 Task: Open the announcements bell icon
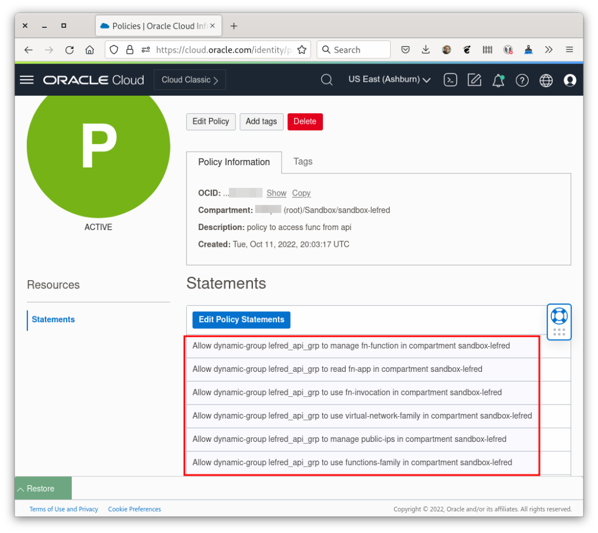click(x=498, y=80)
